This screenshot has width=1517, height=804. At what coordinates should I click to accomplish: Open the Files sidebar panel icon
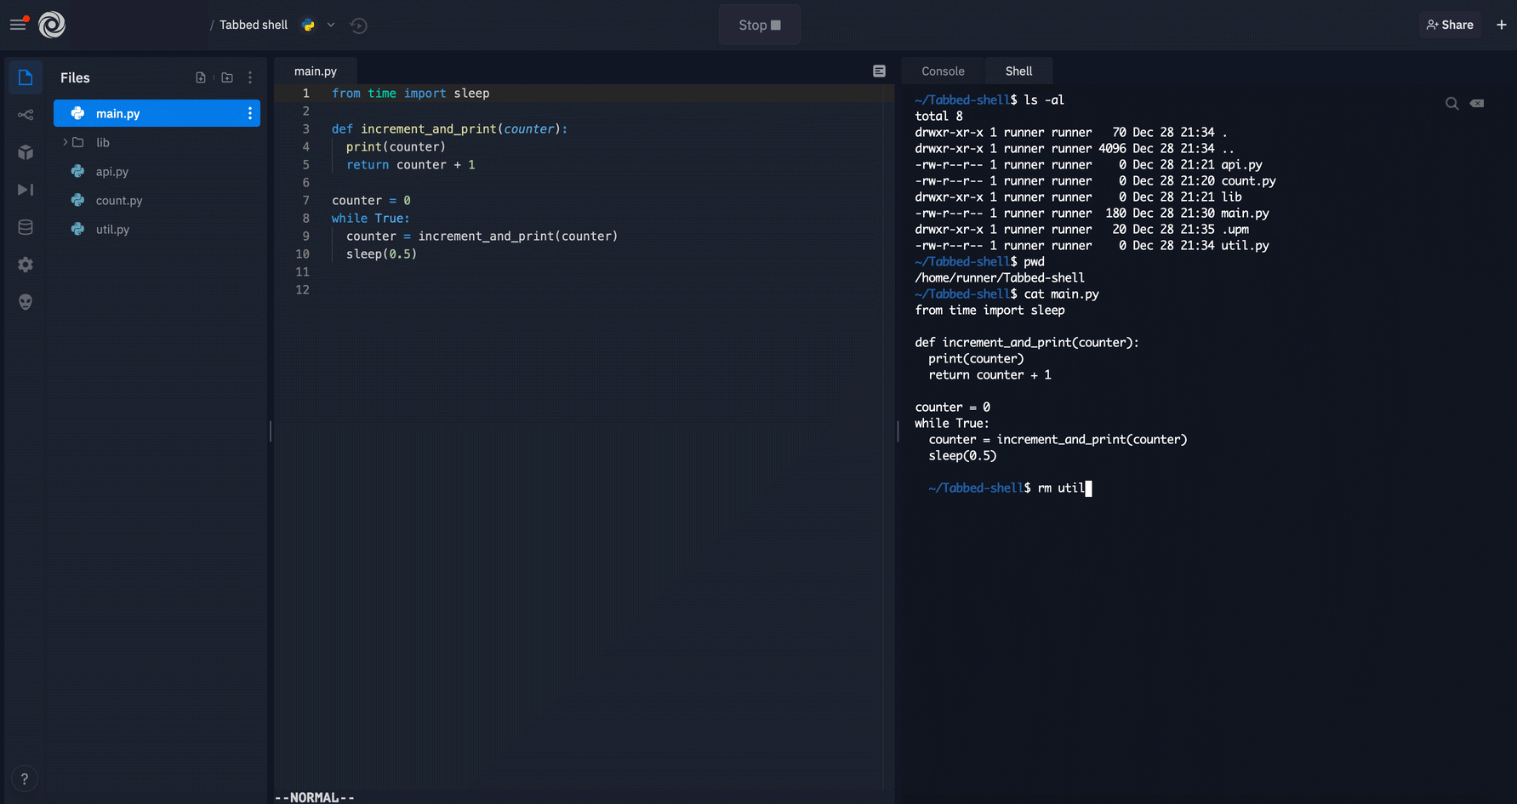[x=26, y=77]
